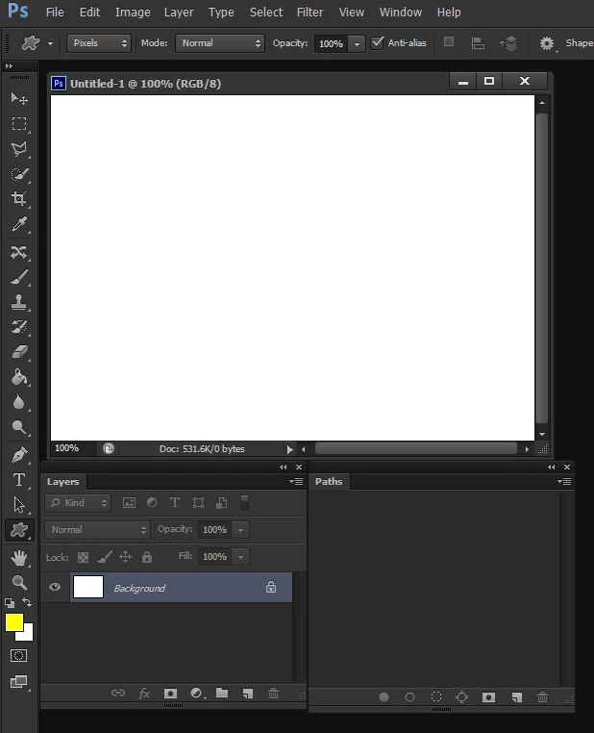Viewport: 594px width, 733px height.
Task: Select the History Brush tool
Action: 19,327
